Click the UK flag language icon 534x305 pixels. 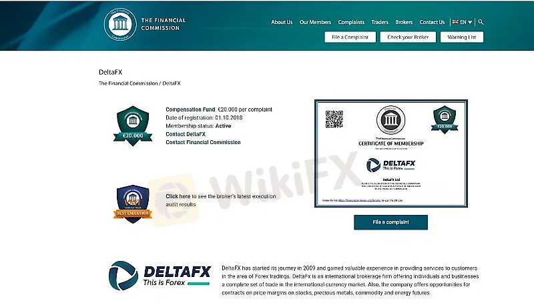(x=455, y=22)
